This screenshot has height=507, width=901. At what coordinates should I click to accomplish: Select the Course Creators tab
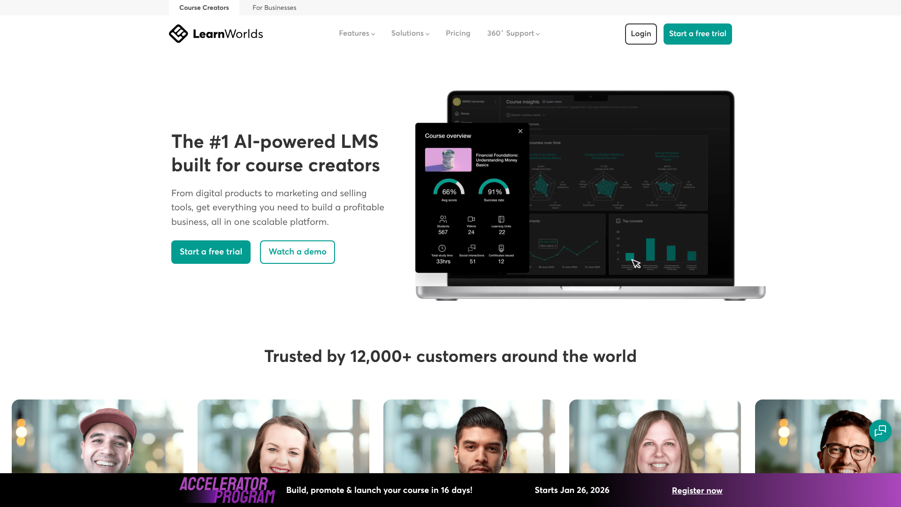click(204, 8)
